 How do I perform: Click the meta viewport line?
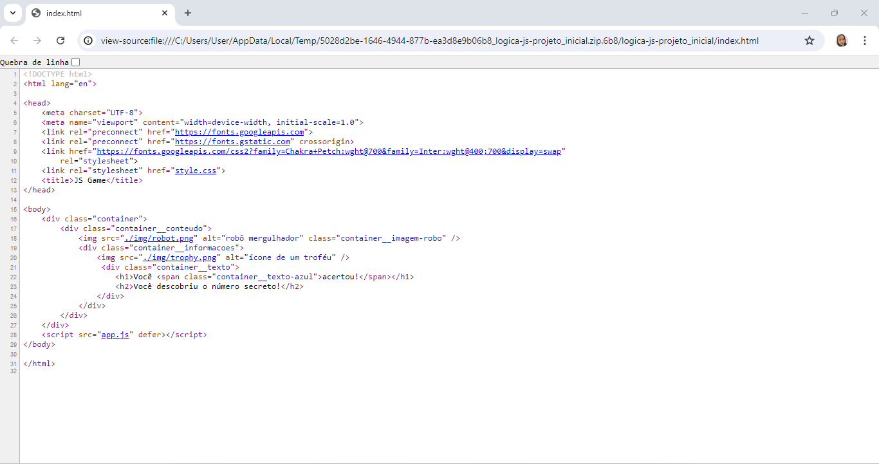pos(203,122)
